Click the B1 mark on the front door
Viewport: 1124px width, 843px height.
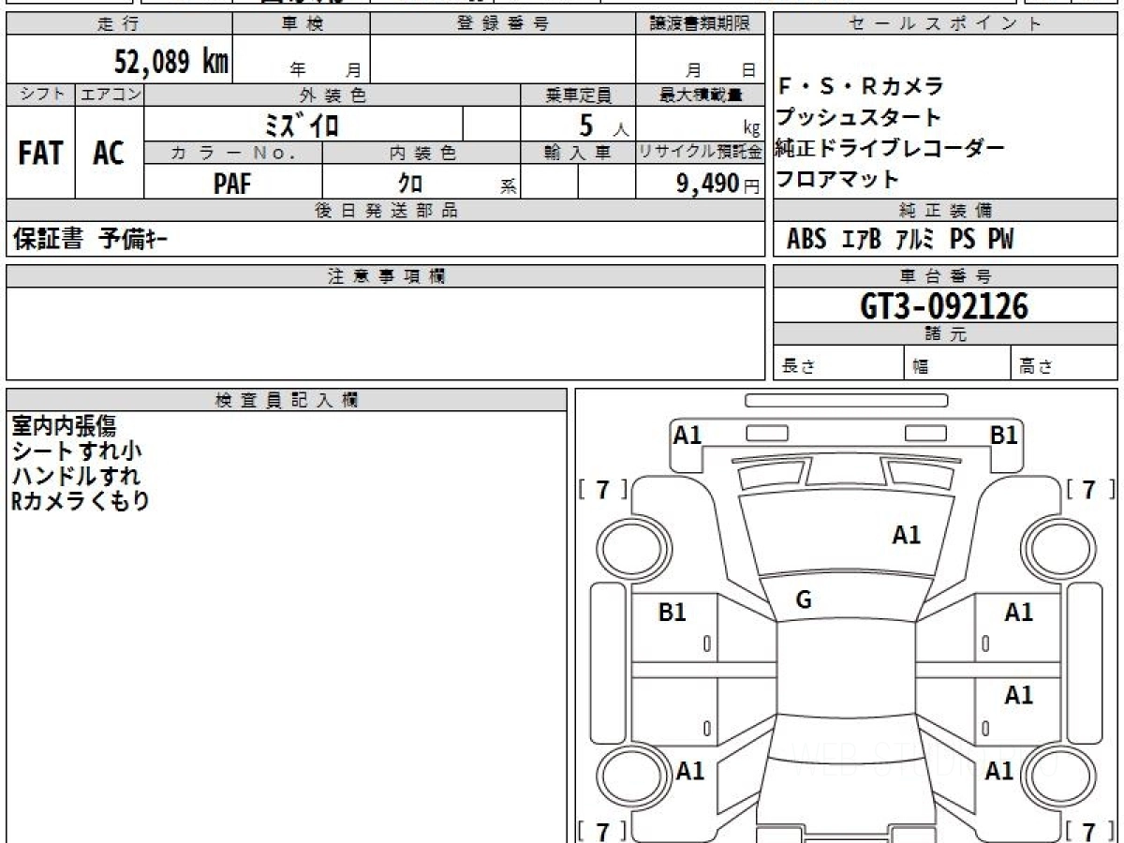point(673,613)
